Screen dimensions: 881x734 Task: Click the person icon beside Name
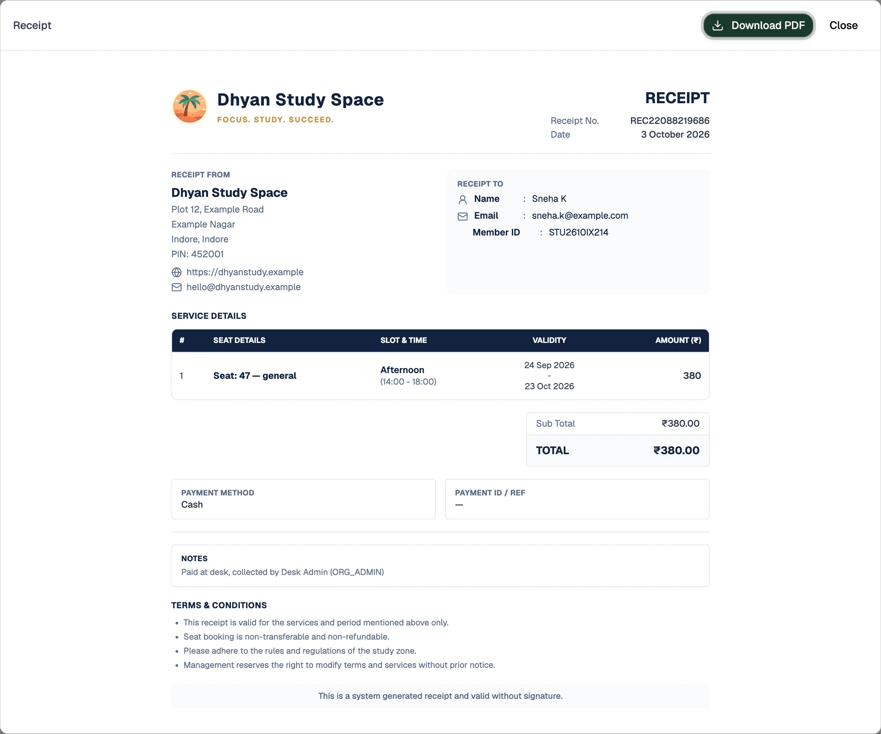pyautogui.click(x=462, y=199)
